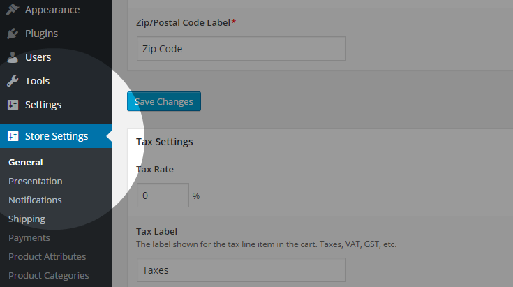Open the Payments settings page

tap(29, 238)
